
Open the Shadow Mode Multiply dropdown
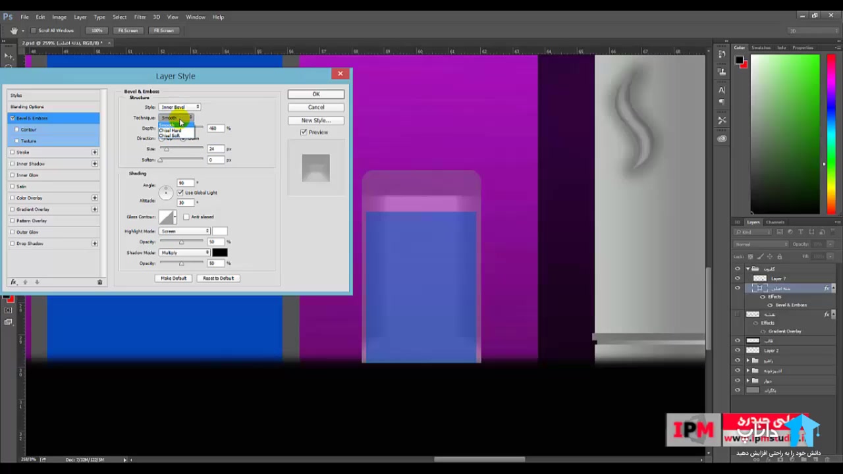click(x=184, y=253)
